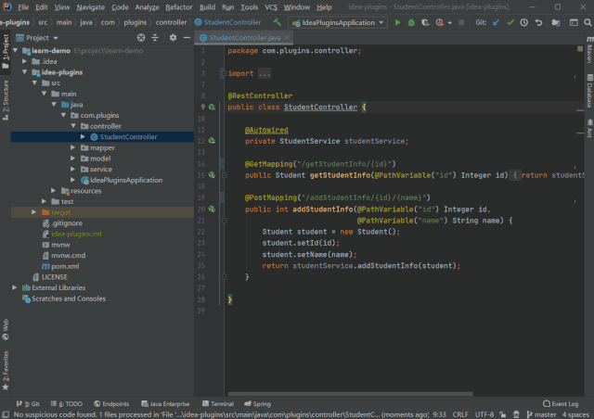Click the locate file target icon
This screenshot has width=594, height=419.
click(141, 38)
